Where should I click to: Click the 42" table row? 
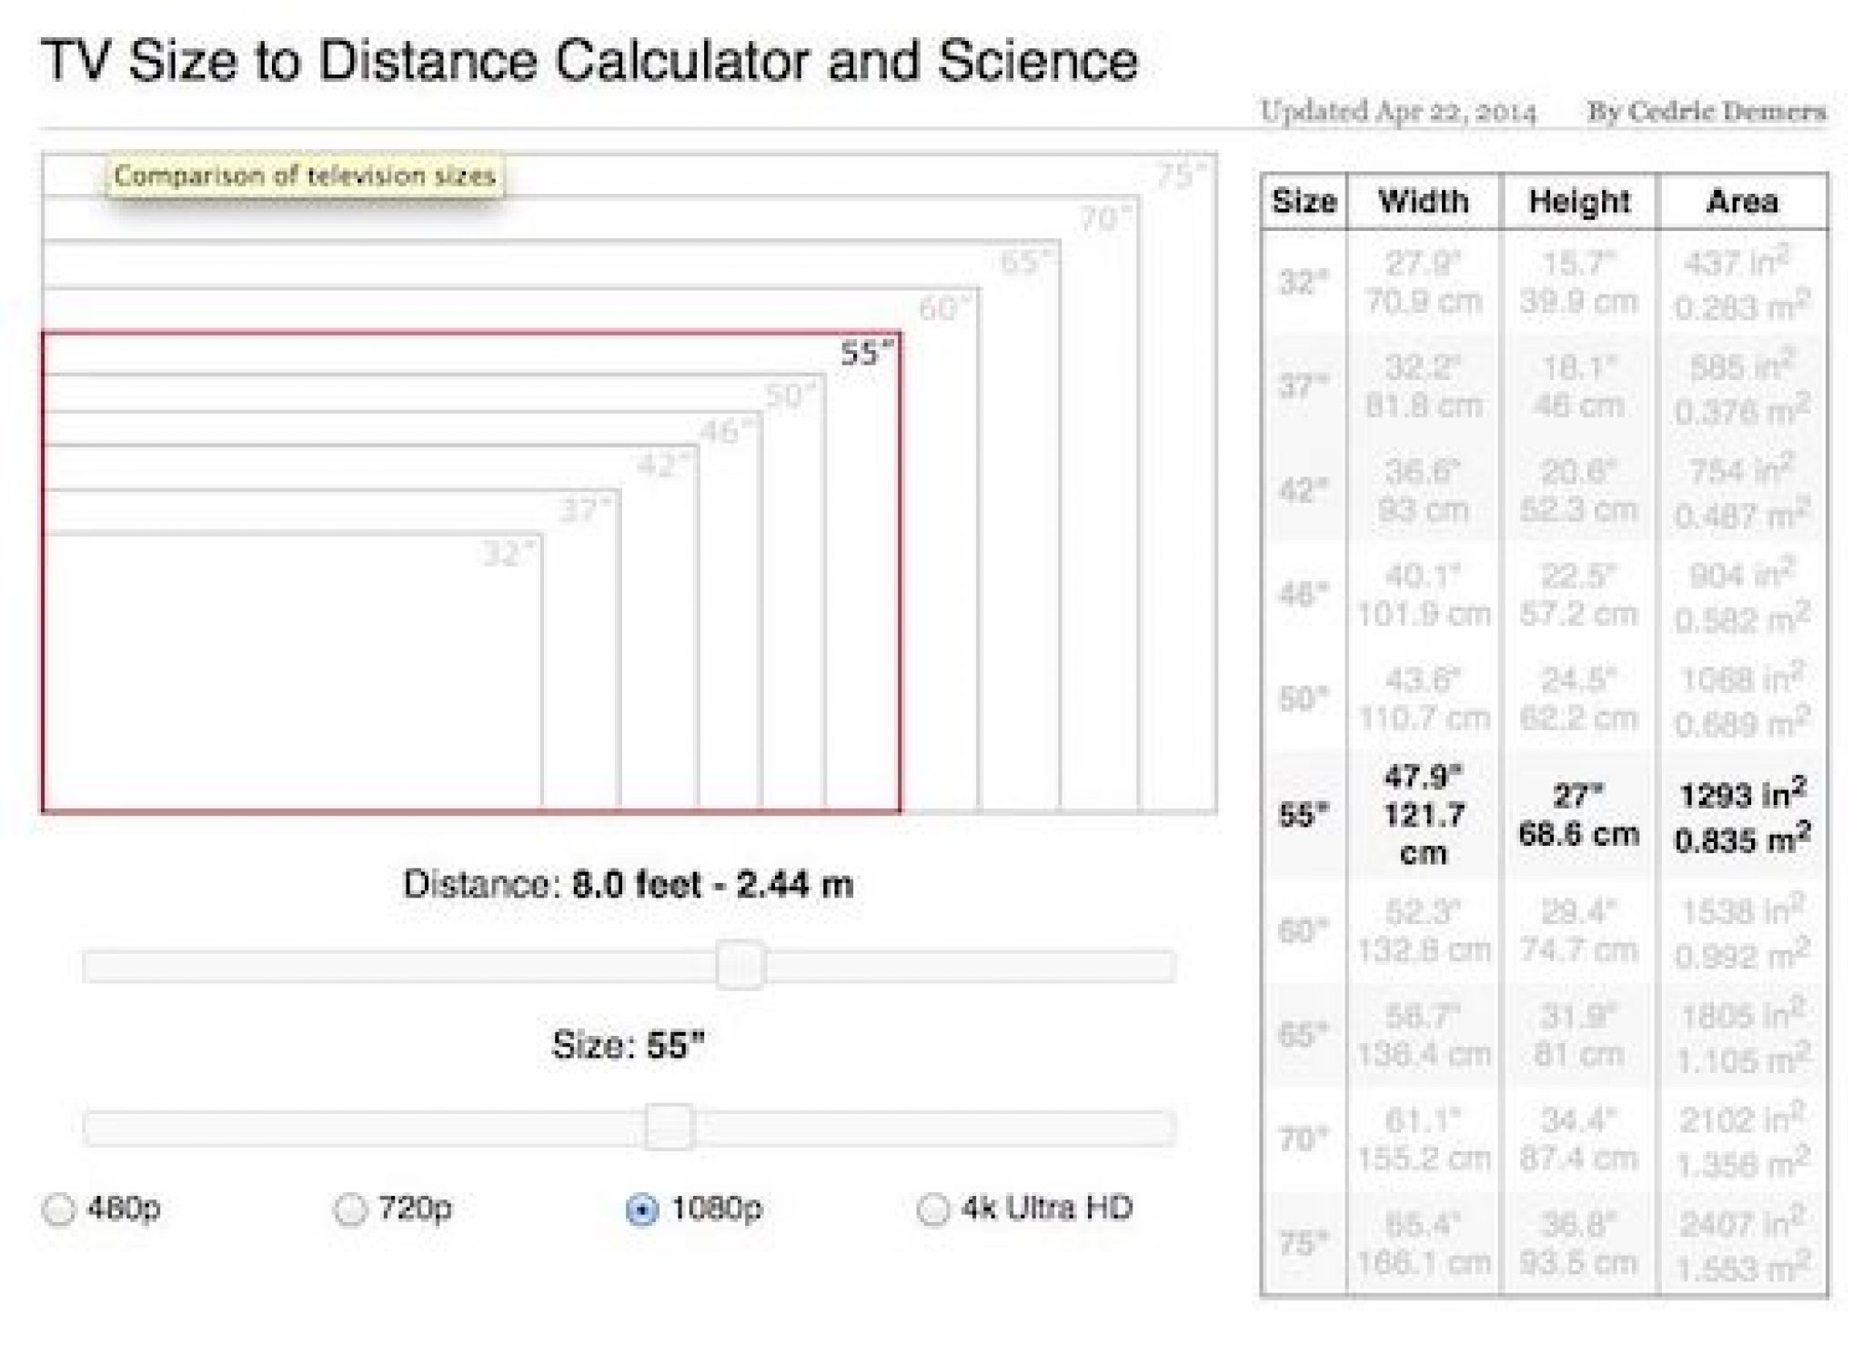(x=1543, y=491)
